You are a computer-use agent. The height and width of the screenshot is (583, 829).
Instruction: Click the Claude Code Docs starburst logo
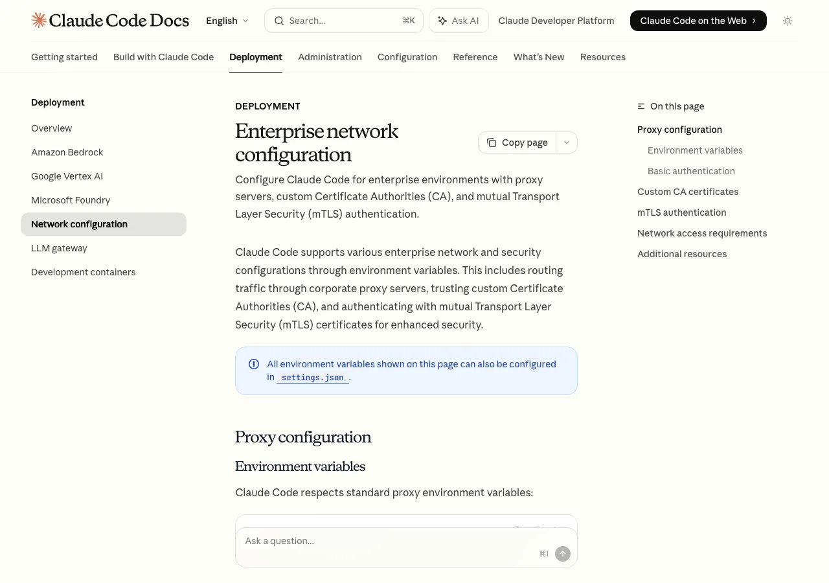(39, 20)
